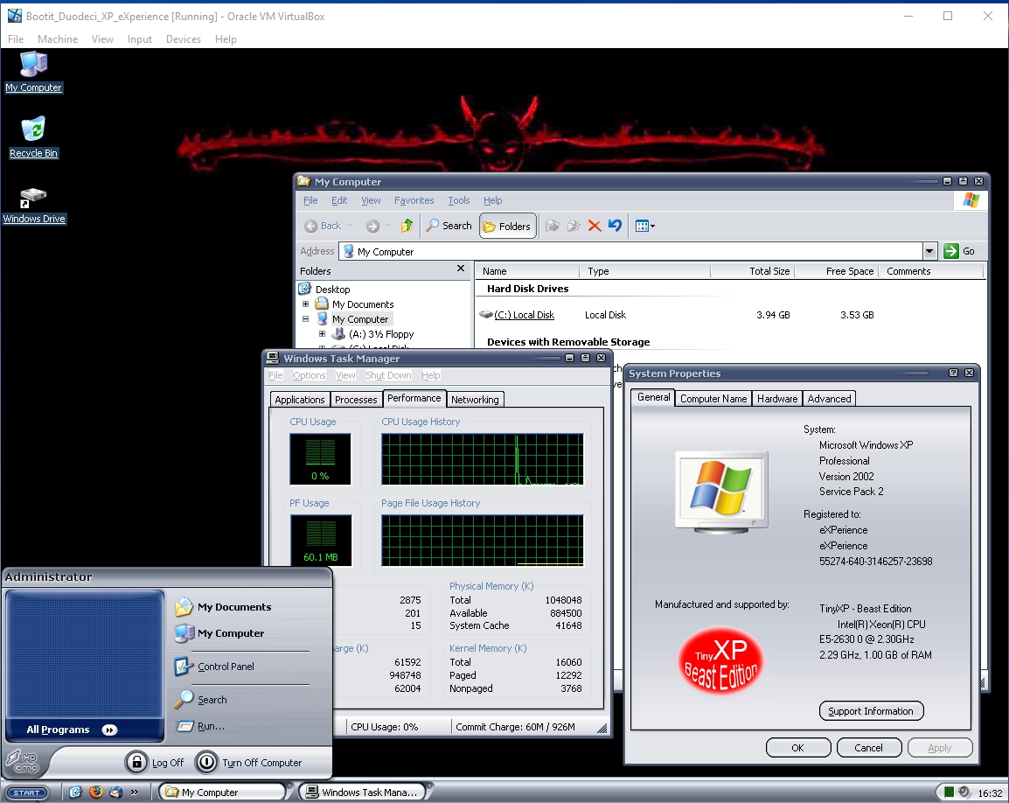Click Log Off button in Start menu
The height and width of the screenshot is (803, 1009).
(155, 763)
